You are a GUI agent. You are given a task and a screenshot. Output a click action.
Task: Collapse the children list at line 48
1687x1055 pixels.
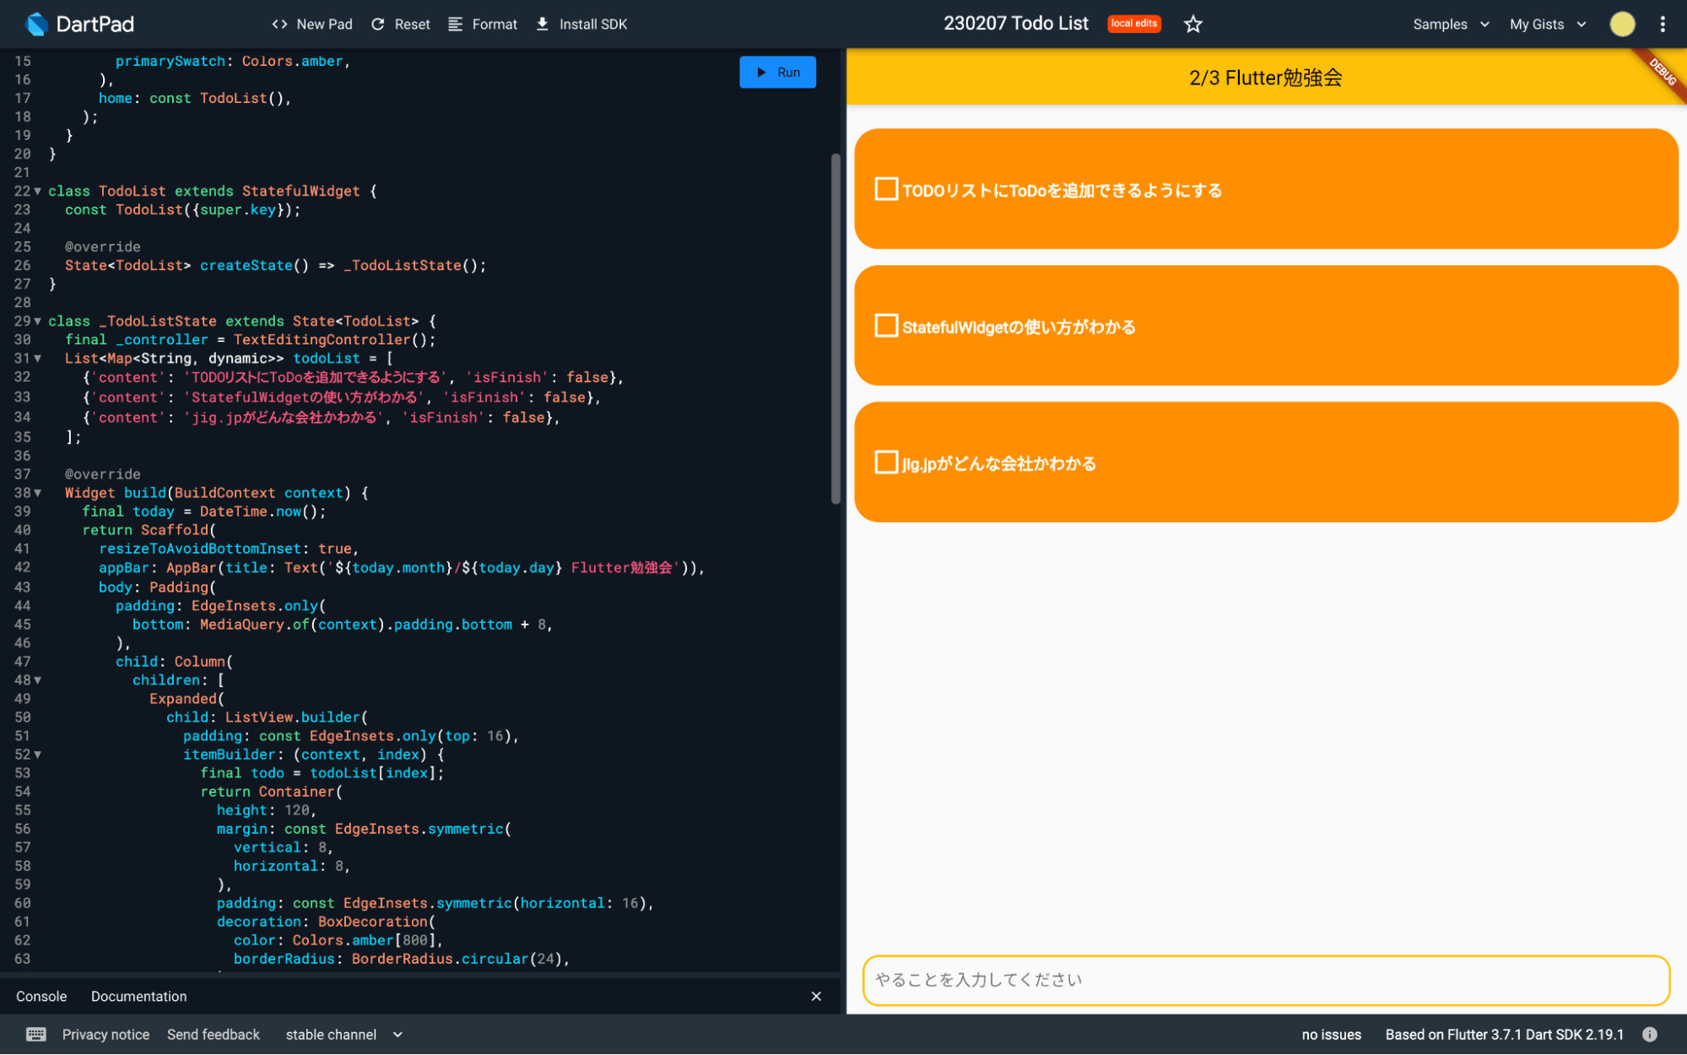pyautogui.click(x=38, y=680)
